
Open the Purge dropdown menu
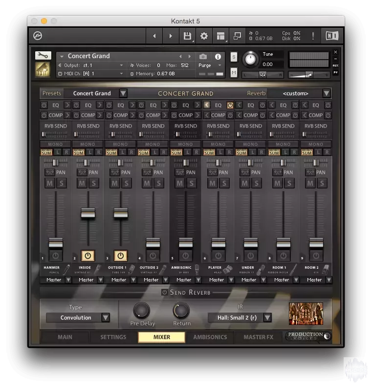[x=210, y=65]
